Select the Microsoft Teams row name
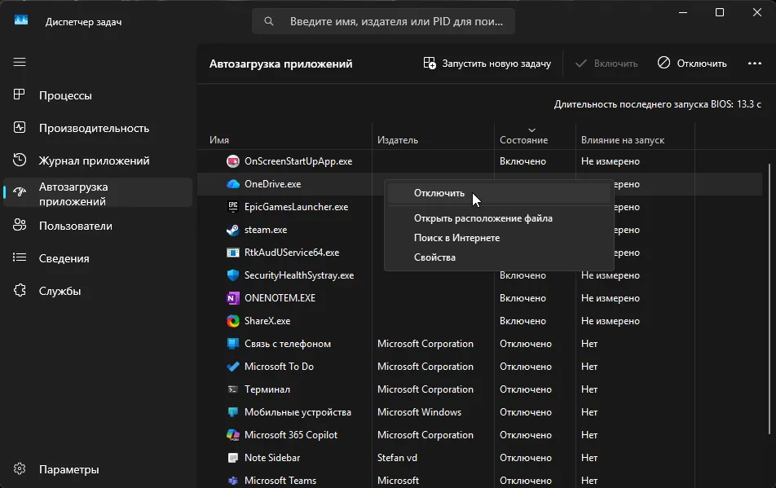The width and height of the screenshot is (776, 488). (280, 481)
